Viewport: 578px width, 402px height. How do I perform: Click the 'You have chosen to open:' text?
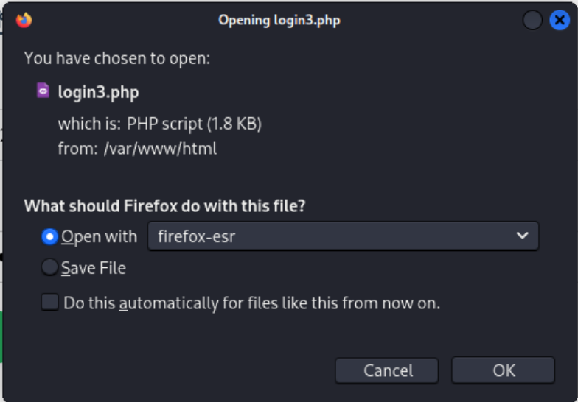(117, 58)
